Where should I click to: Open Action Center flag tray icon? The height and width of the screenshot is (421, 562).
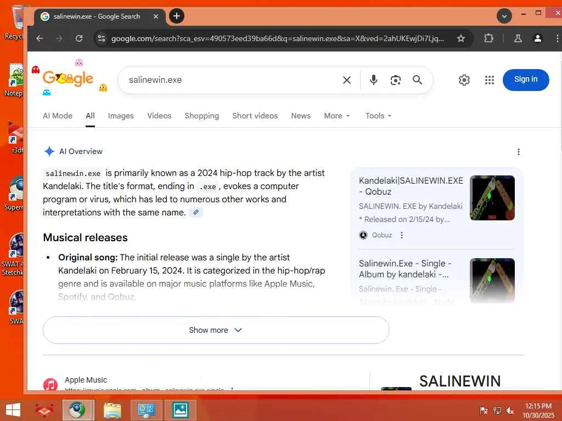tap(484, 410)
